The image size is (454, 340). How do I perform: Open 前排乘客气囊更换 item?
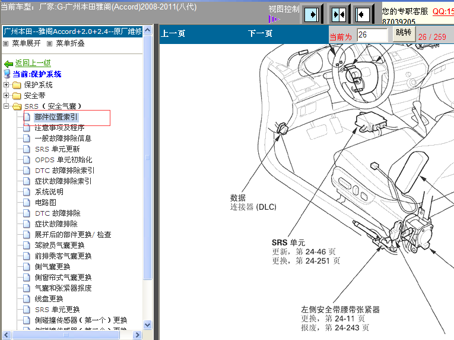(63, 256)
